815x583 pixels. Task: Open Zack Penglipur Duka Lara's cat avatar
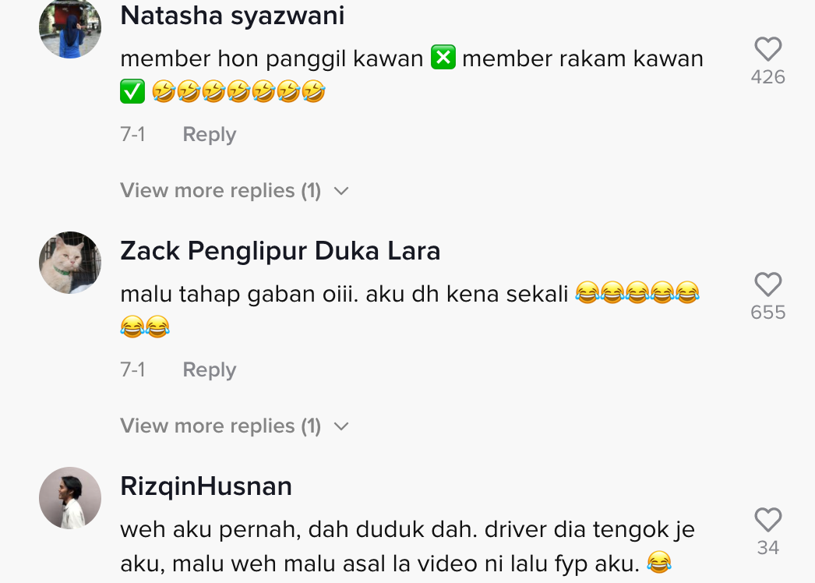tap(70, 263)
